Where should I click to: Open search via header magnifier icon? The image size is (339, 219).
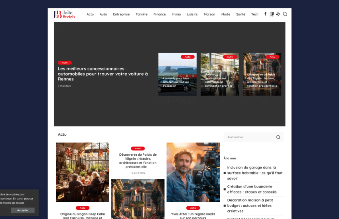click(x=285, y=14)
